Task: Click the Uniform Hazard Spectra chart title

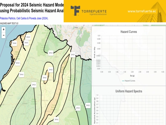Action: coord(128,91)
